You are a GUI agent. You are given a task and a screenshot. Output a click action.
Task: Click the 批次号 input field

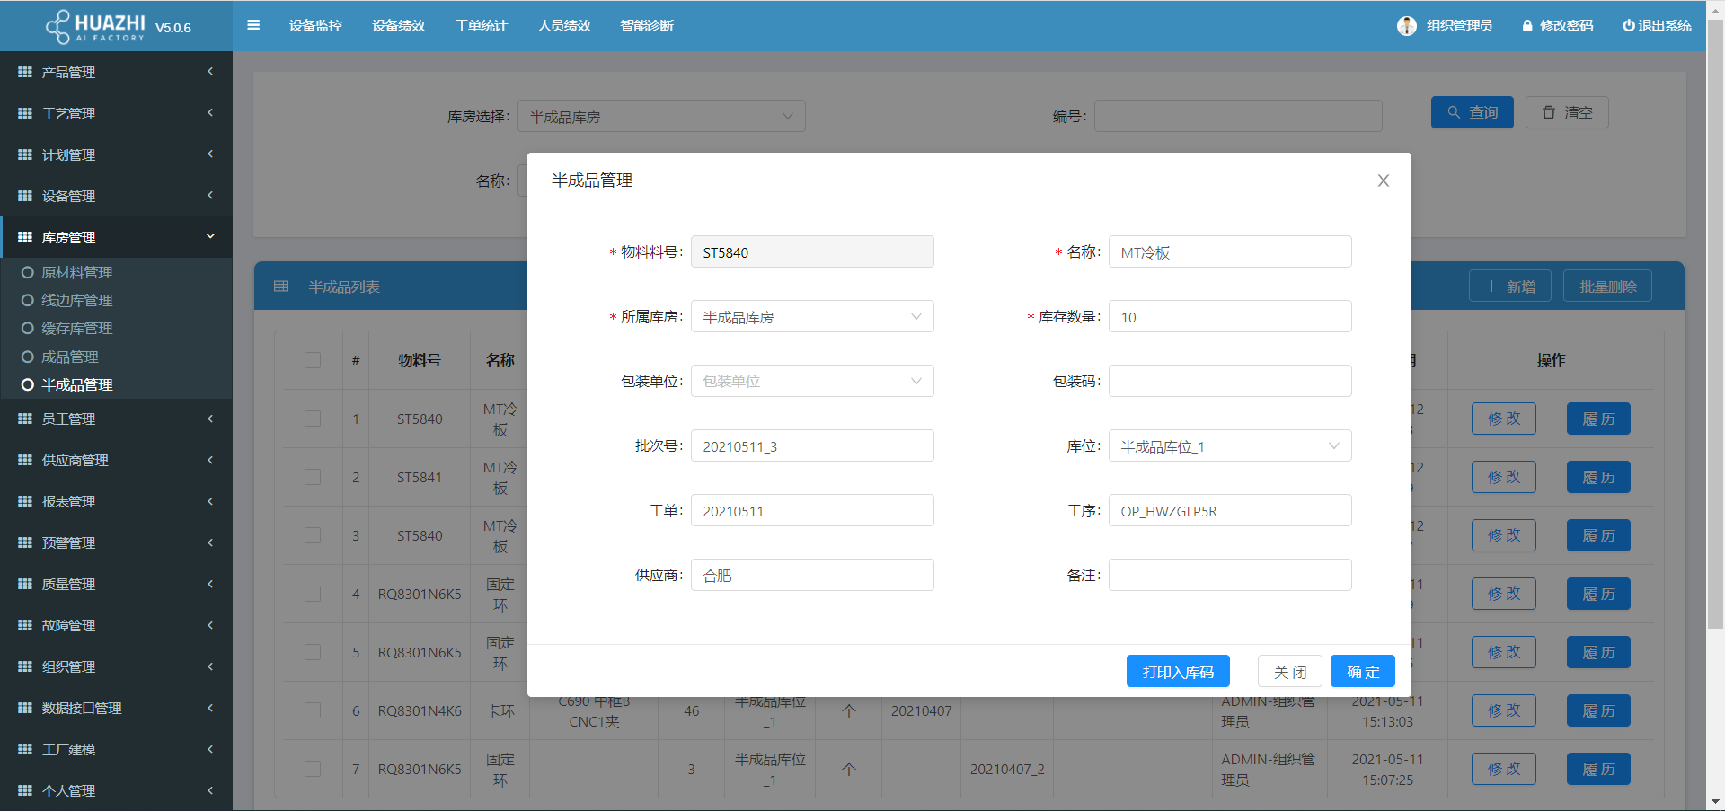point(812,445)
